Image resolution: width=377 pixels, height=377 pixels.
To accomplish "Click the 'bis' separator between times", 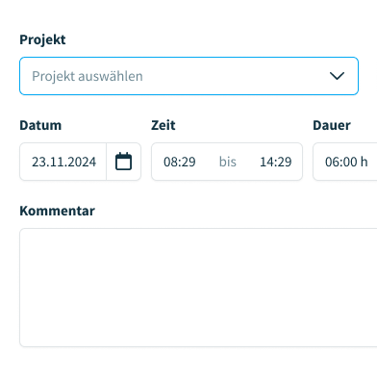I will (x=228, y=162).
